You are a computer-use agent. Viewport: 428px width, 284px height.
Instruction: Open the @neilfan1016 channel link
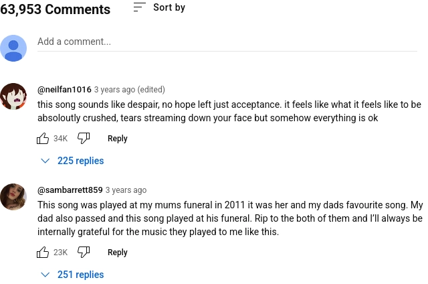tap(64, 89)
